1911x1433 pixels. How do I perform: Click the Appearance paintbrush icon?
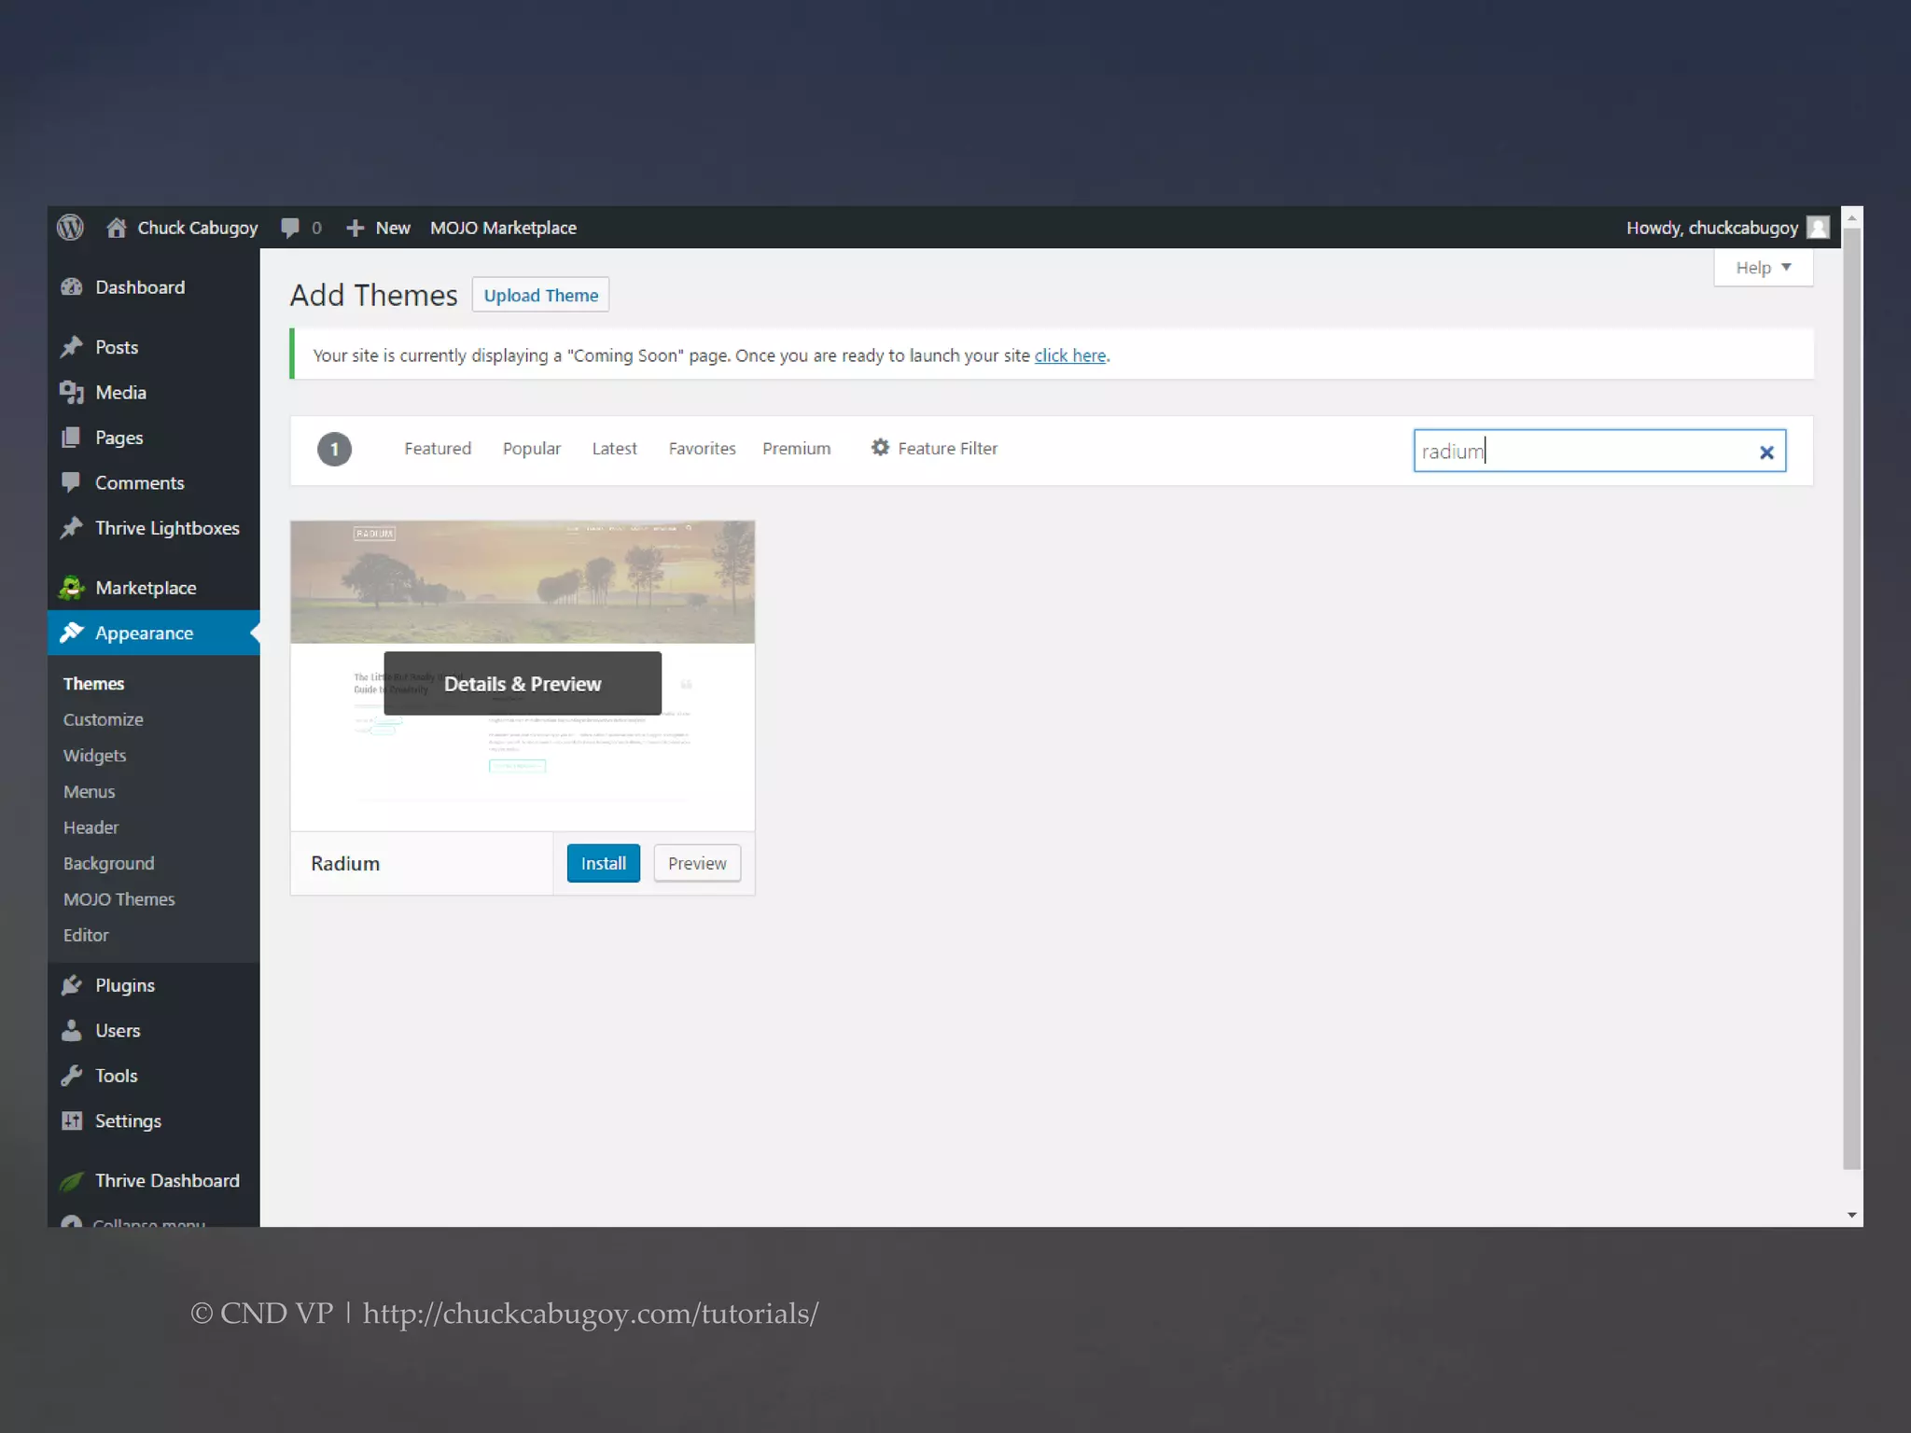click(x=72, y=633)
